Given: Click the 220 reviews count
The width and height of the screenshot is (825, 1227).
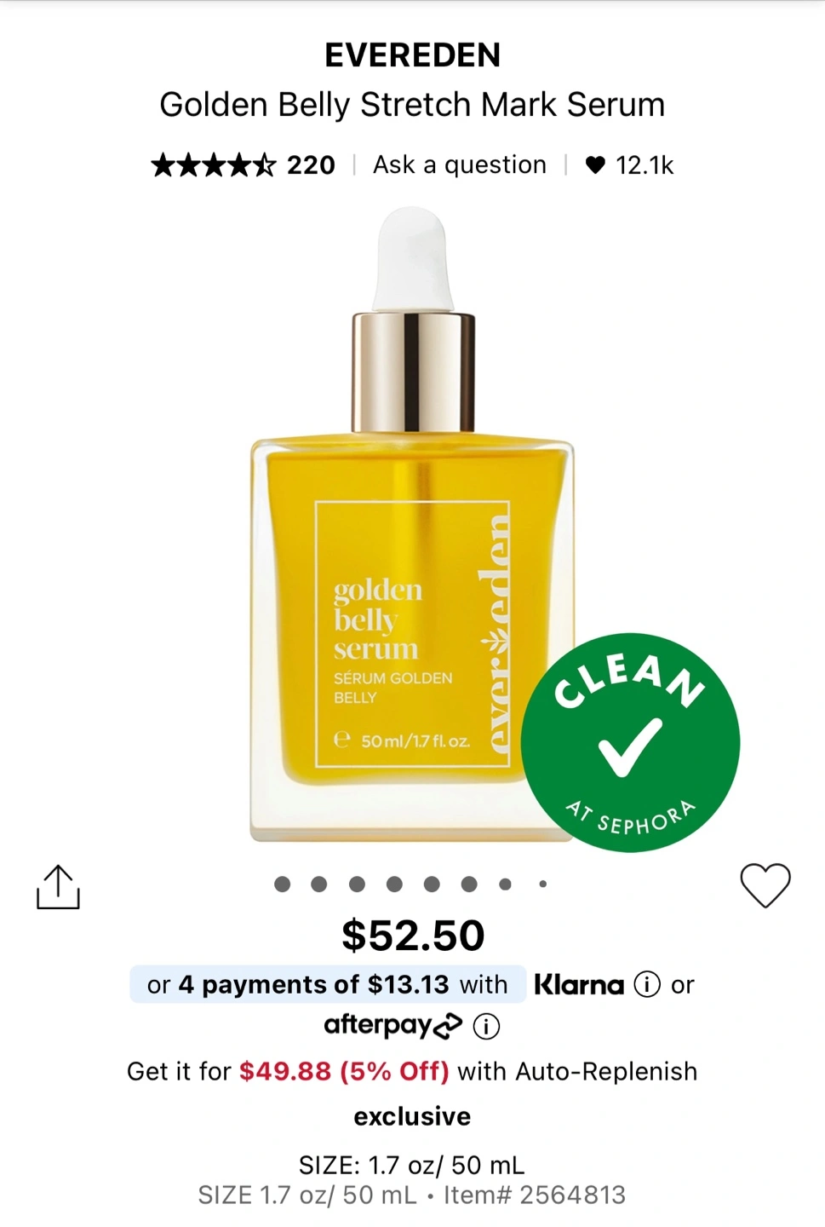Looking at the screenshot, I should click(311, 165).
